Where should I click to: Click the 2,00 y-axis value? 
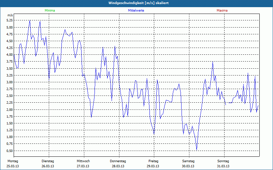click(x=10, y=109)
